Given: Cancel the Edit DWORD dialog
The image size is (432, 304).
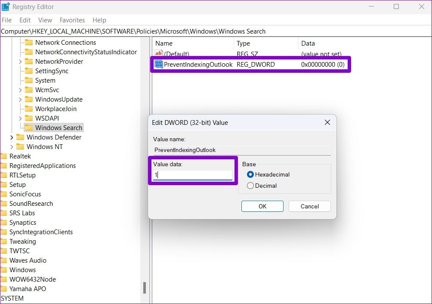Looking at the screenshot, I should tap(309, 206).
